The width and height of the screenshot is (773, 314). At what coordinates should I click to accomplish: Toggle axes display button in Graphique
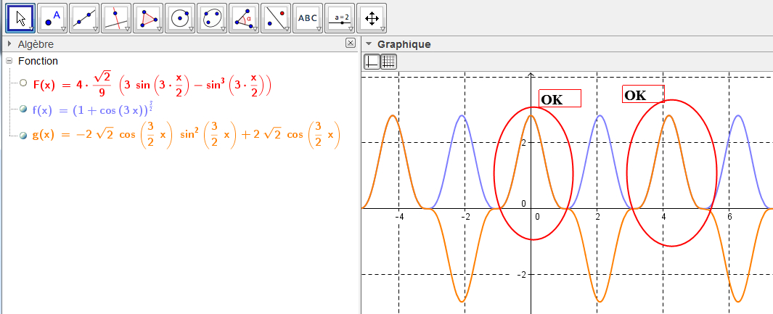point(372,62)
